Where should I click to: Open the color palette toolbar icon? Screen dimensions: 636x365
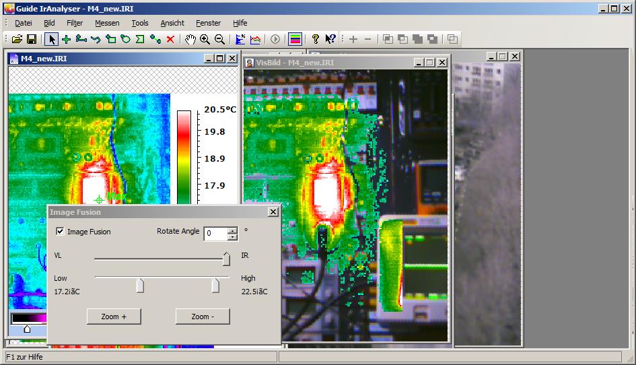click(295, 39)
